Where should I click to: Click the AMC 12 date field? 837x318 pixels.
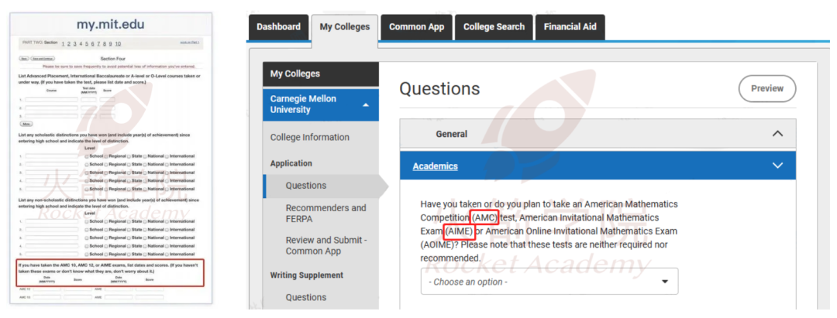(x=47, y=289)
